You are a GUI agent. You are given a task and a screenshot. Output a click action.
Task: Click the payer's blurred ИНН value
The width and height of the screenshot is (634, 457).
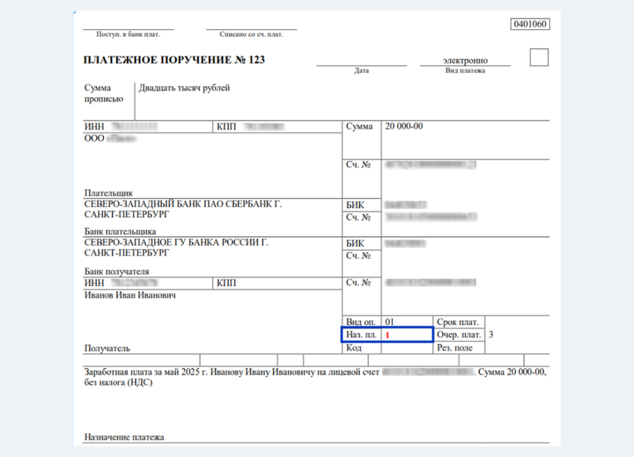[132, 127]
